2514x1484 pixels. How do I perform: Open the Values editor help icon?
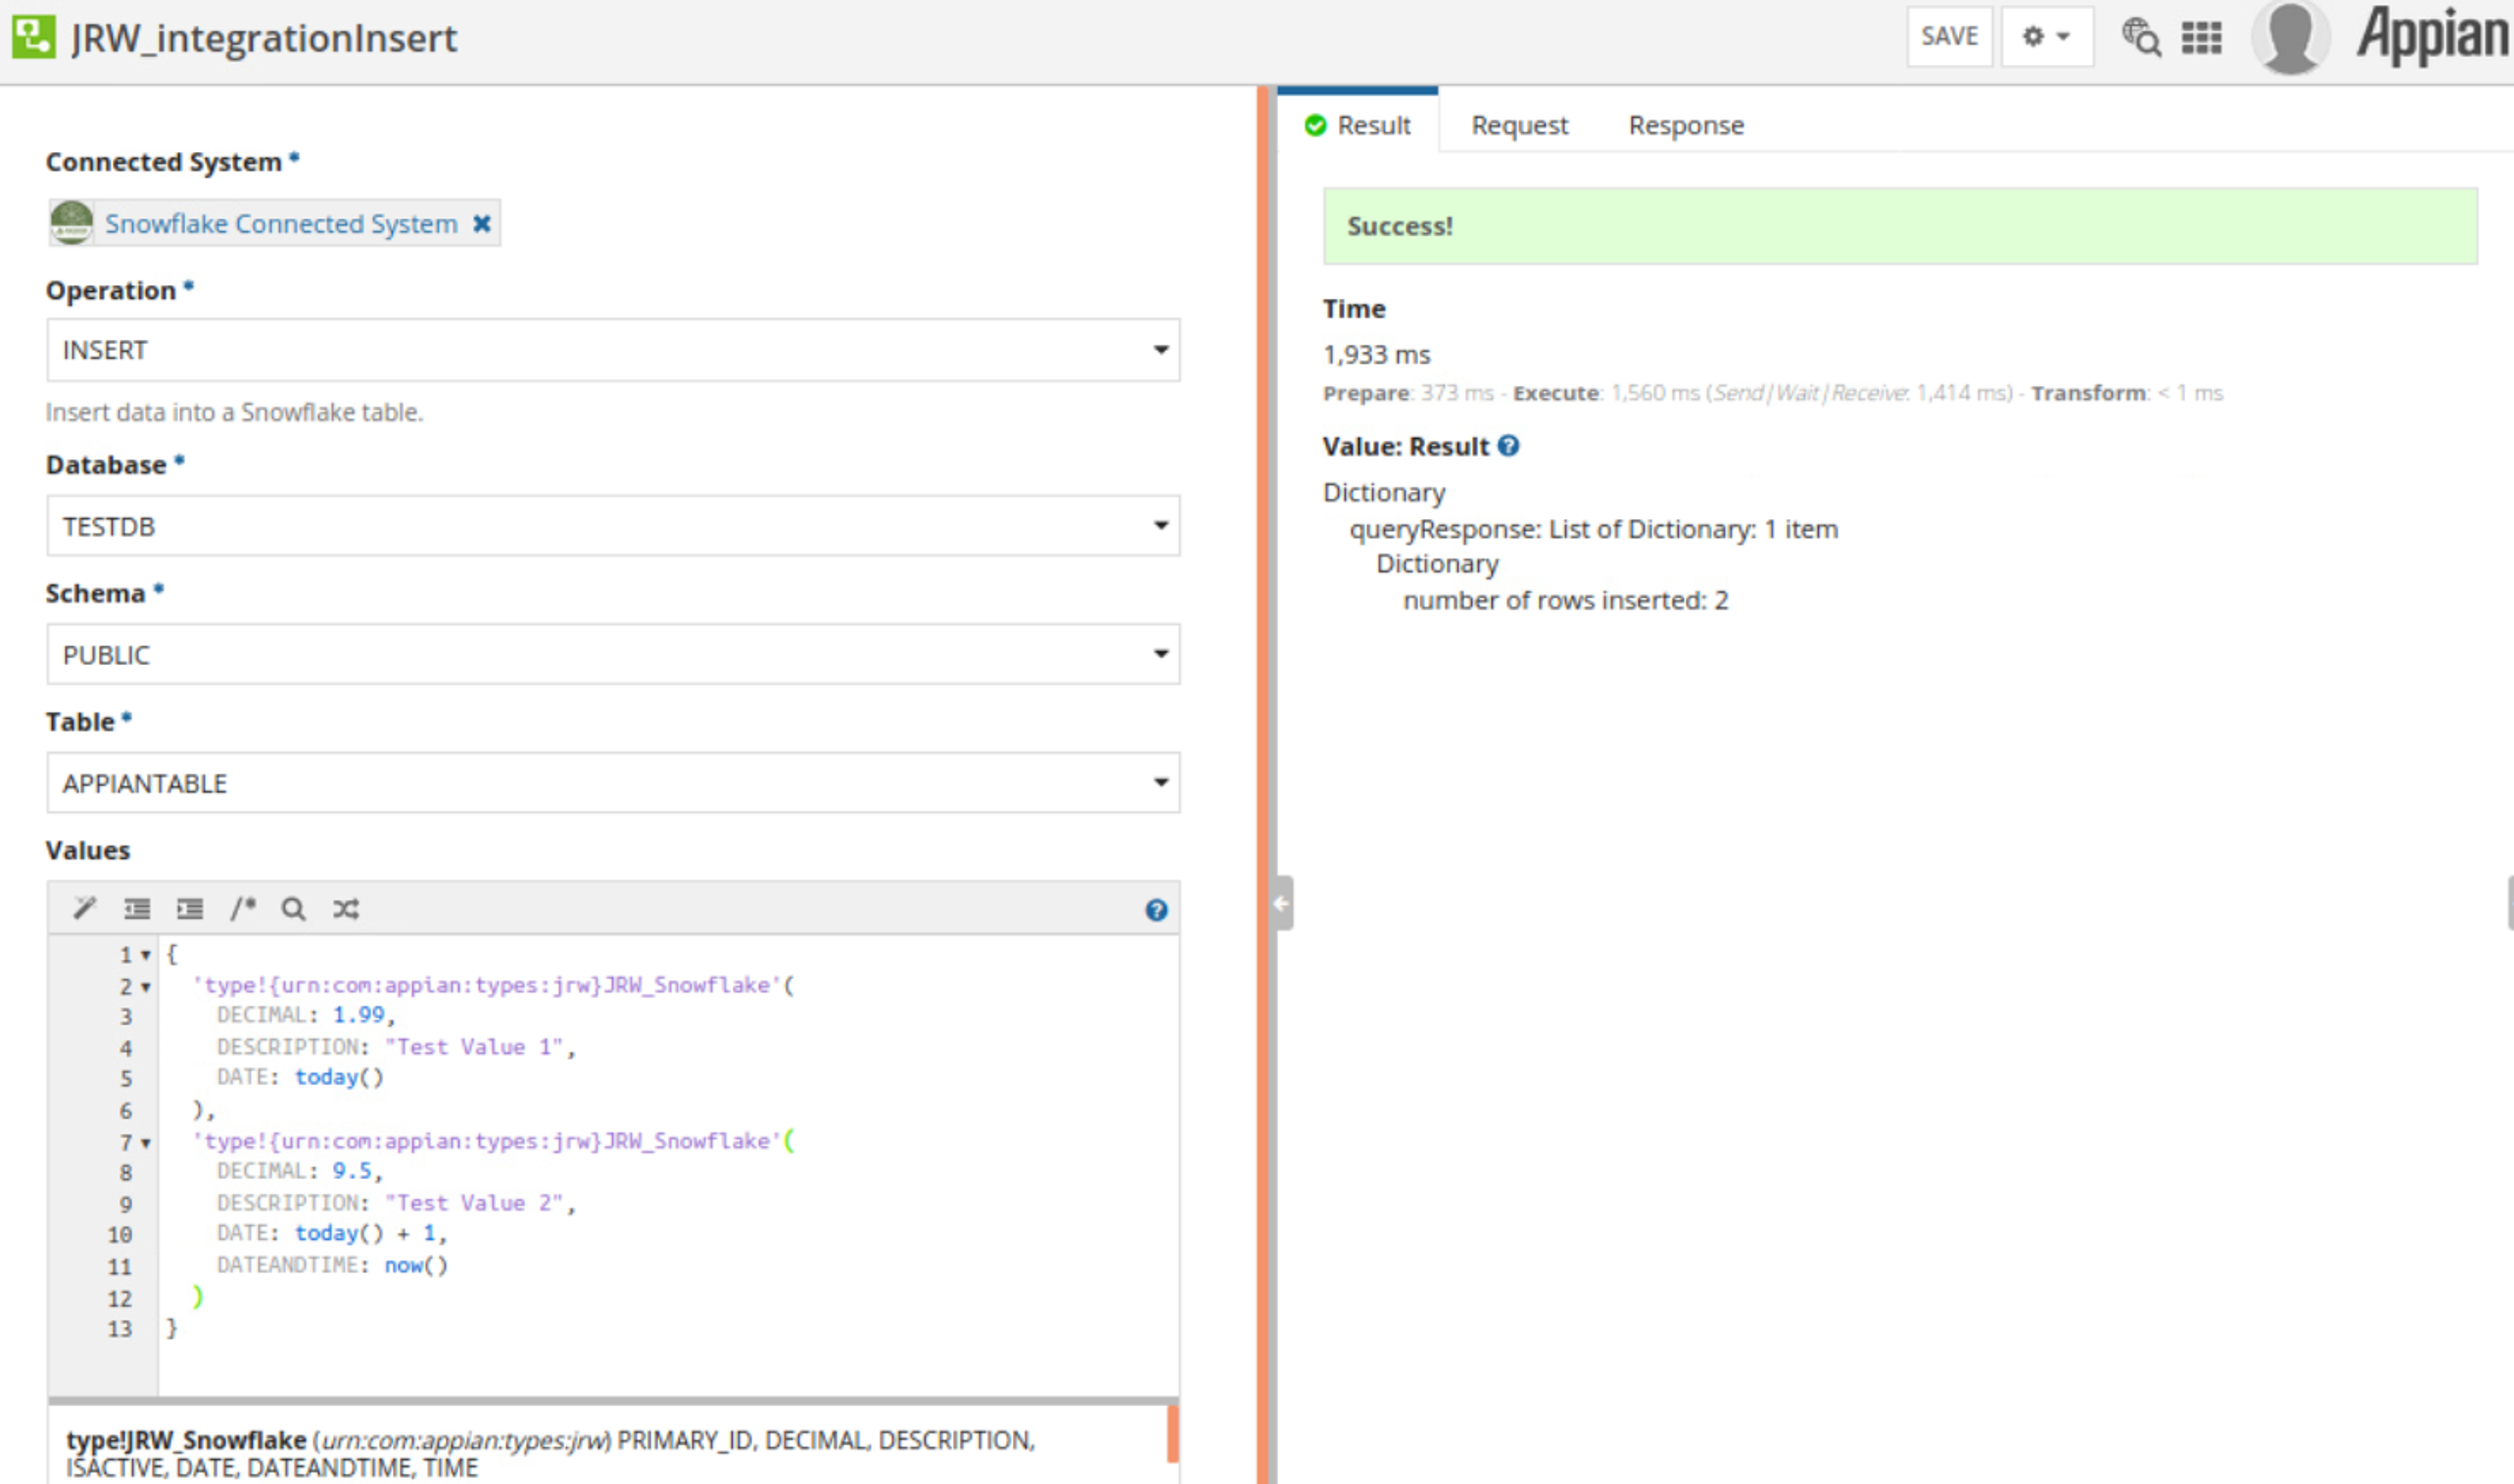1156,910
